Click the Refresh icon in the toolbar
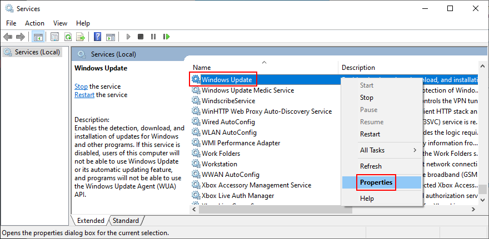The height and width of the screenshot is (239, 489). click(x=68, y=37)
